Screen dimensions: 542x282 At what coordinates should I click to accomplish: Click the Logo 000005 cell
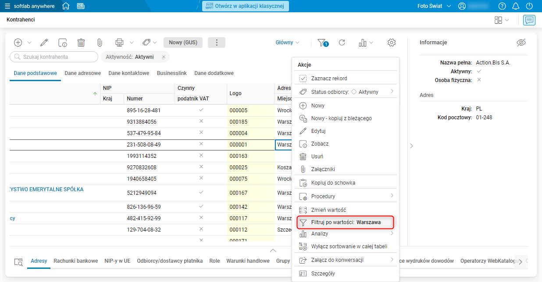(251, 111)
